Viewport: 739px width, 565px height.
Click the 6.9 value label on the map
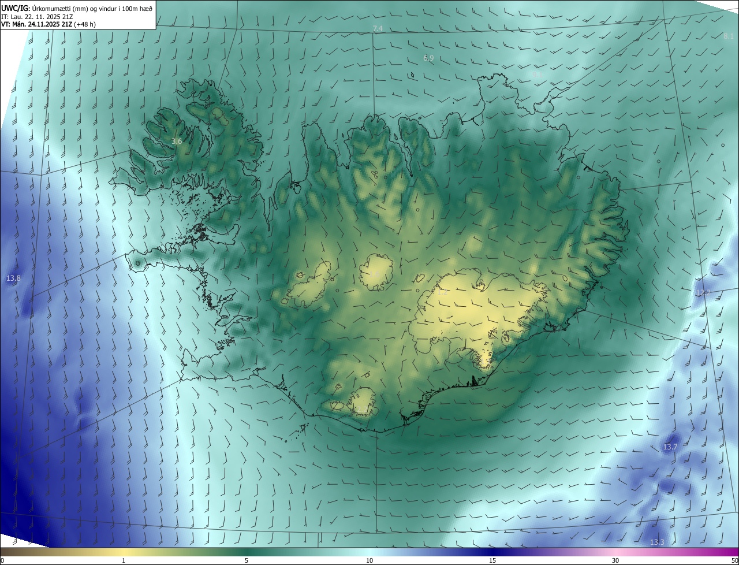[x=428, y=58]
